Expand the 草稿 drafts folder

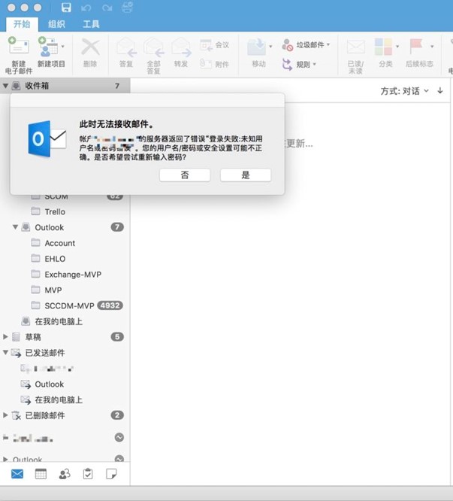coord(5,336)
